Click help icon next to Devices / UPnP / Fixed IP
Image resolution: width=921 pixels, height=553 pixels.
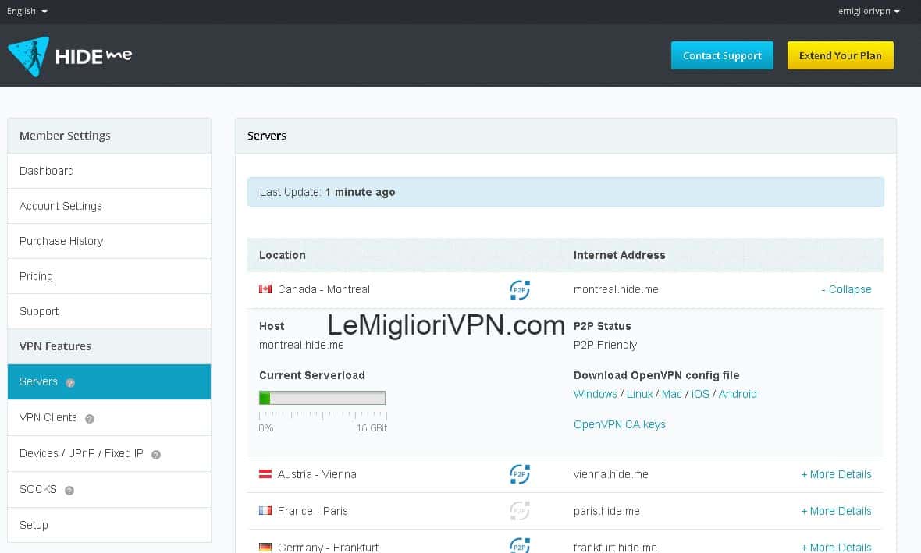[x=155, y=455]
